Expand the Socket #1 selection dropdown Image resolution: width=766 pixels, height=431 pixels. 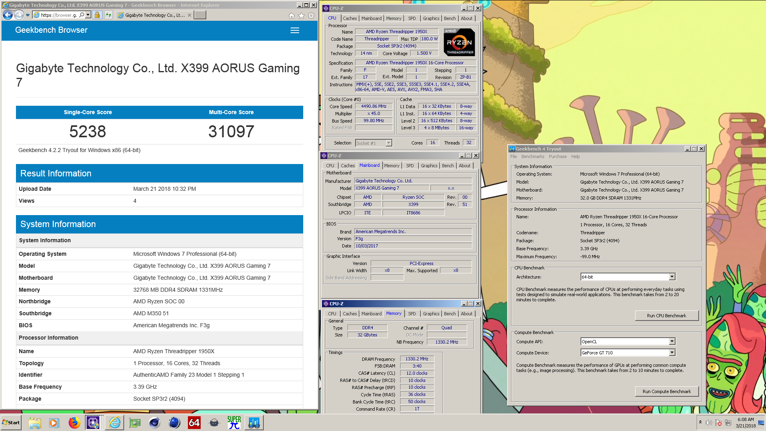389,143
